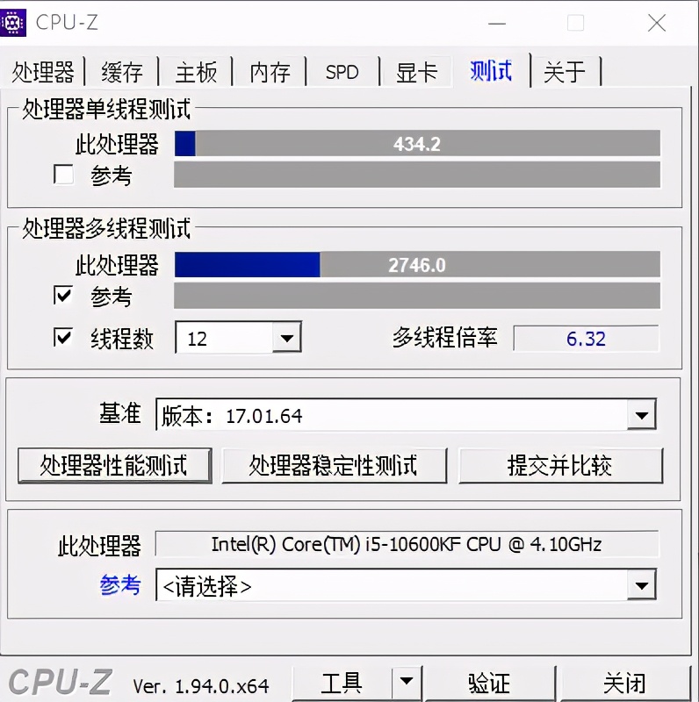Select the 测试 tab
This screenshot has width=699, height=702.
491,71
